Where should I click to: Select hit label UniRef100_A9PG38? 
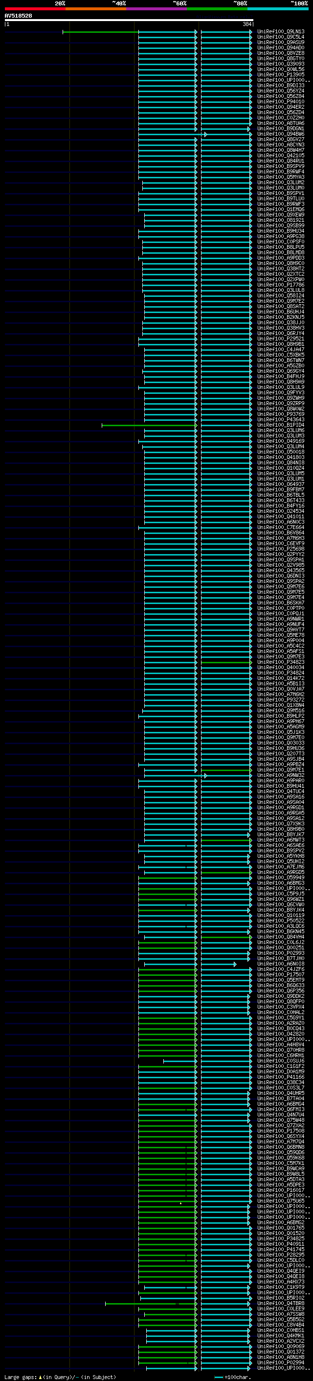[x=280, y=237]
